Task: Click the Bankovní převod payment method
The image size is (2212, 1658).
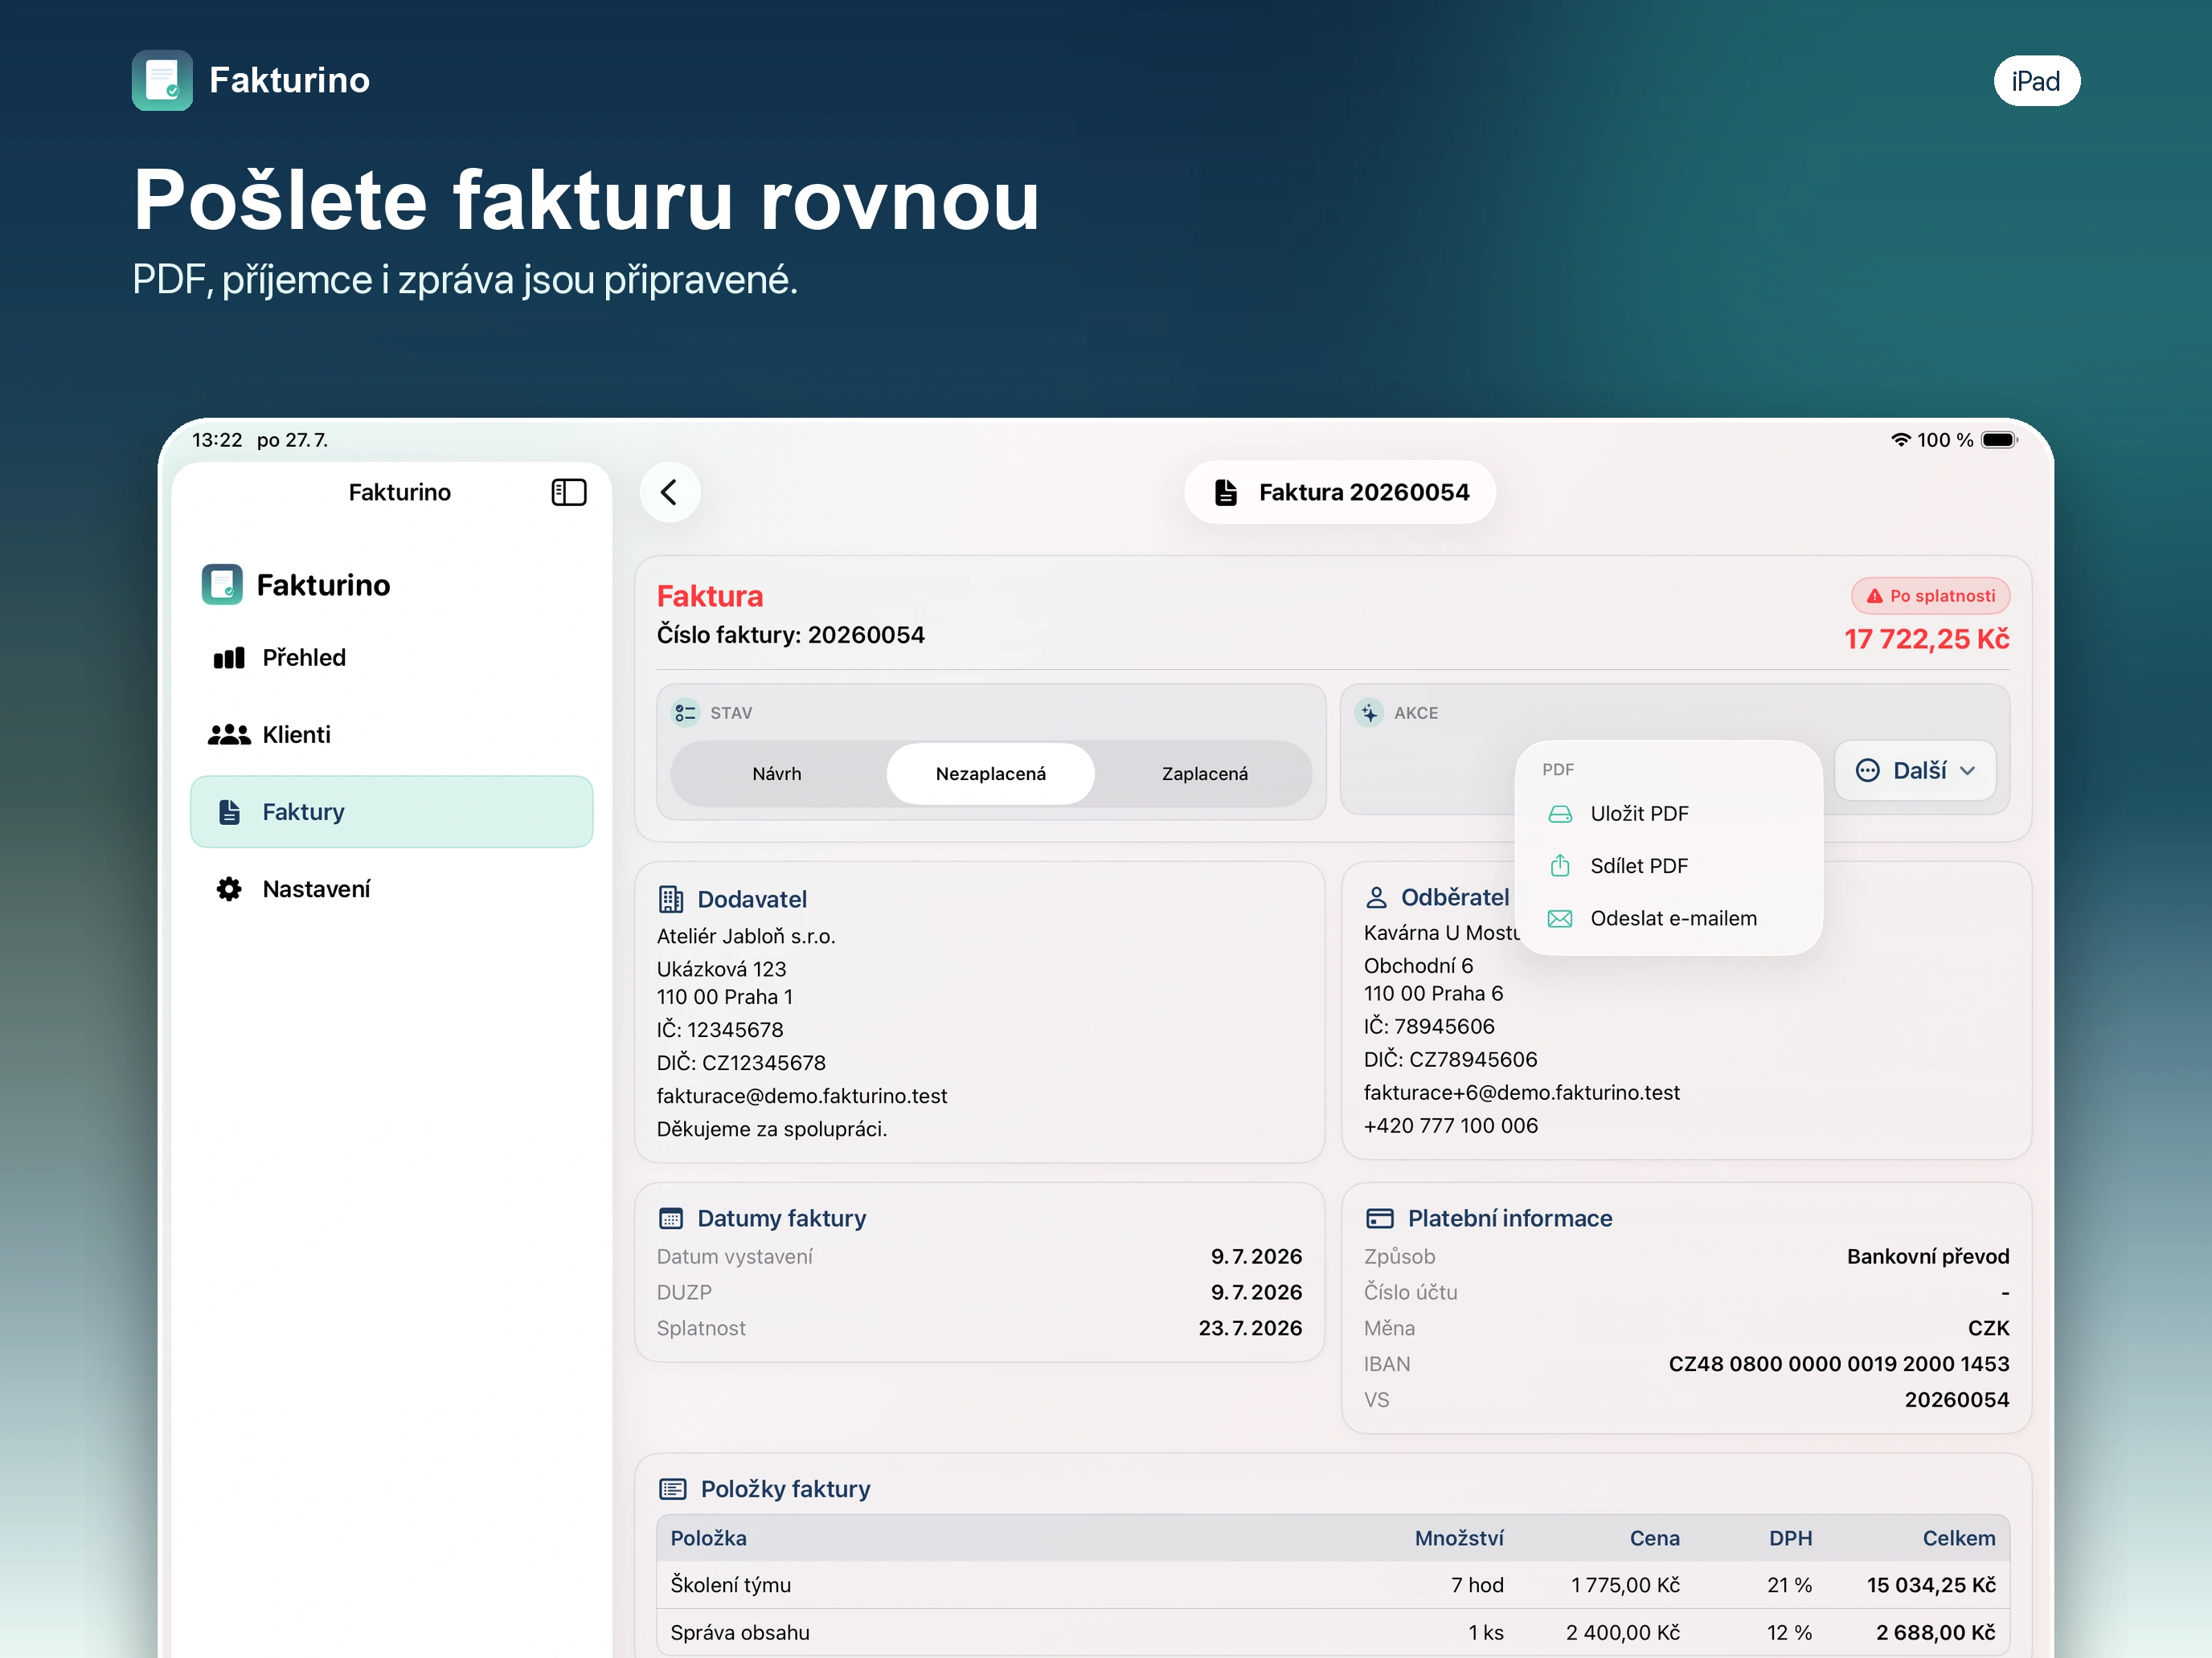Action: pyautogui.click(x=1928, y=1256)
